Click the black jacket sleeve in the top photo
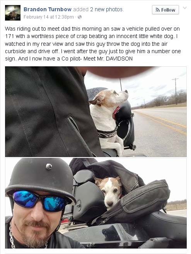The height and width of the screenshot is (254, 191). pos(48,112)
